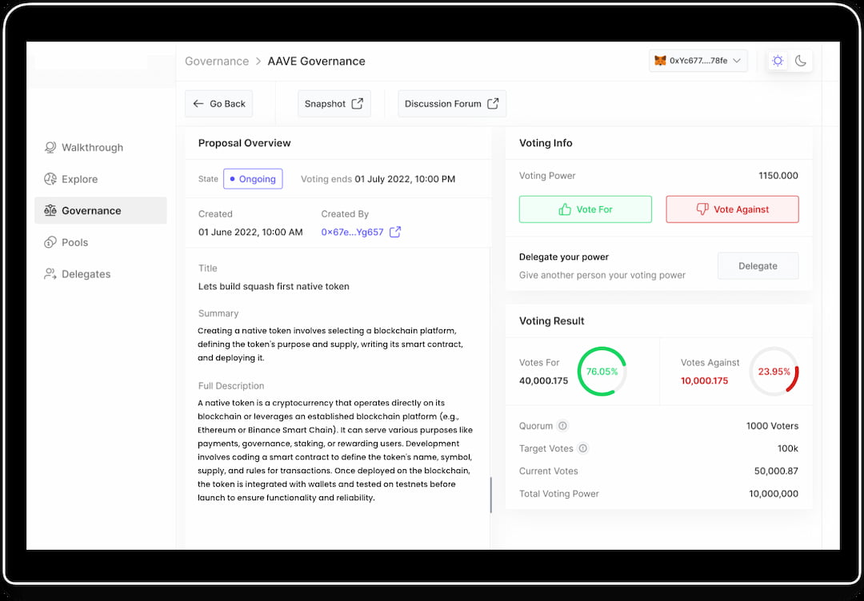Click the Governance scales icon in sidebar
The height and width of the screenshot is (601, 864).
tap(50, 211)
